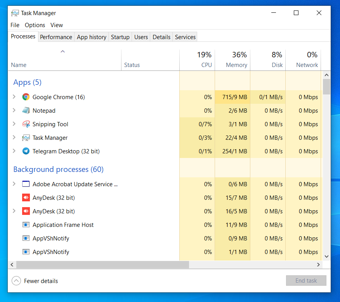This screenshot has width=340, height=302.
Task: Expand the Telegram Desktop process entry
Action: (14, 151)
